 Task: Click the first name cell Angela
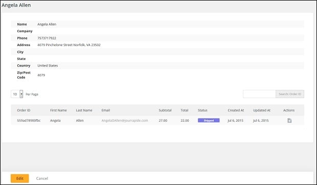pyautogui.click(x=55, y=121)
